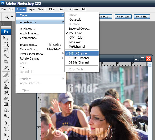Open the Edit menu
The height and width of the screenshot is (140, 155).
(11, 9)
